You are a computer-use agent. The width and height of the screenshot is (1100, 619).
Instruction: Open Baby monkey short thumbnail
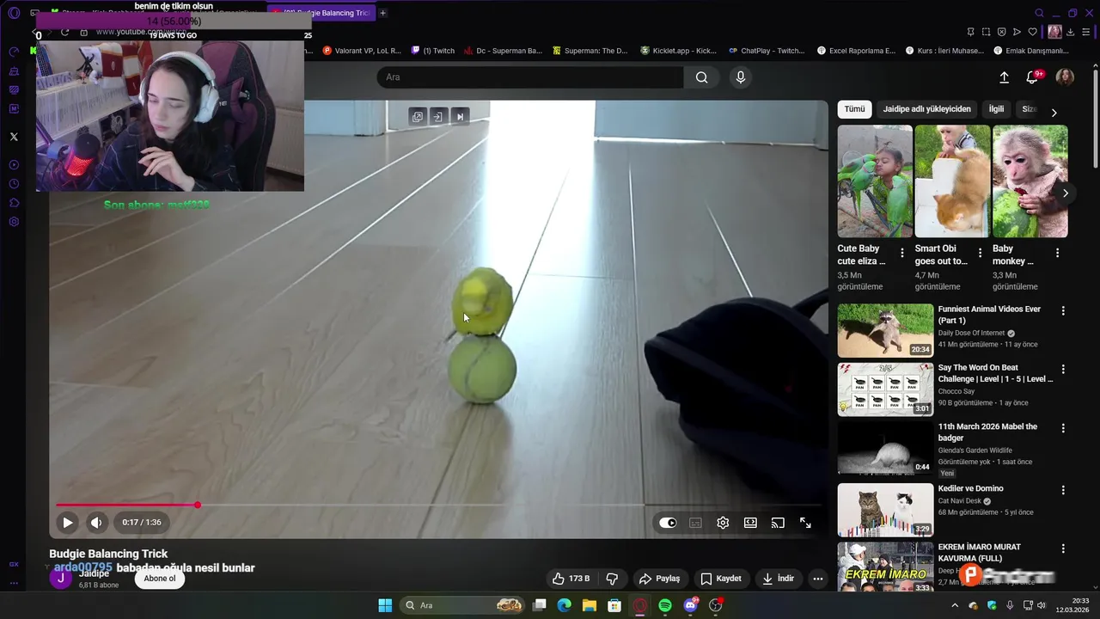point(1030,181)
